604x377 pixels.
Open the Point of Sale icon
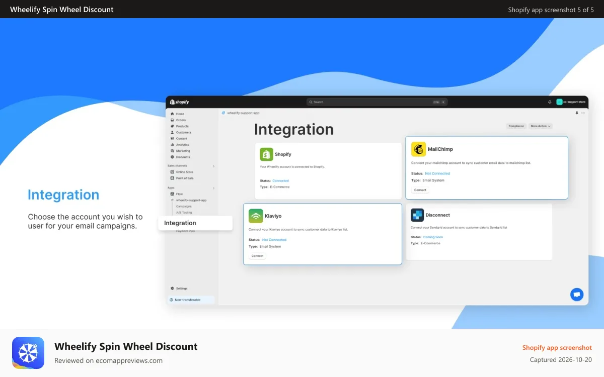pyautogui.click(x=172, y=178)
